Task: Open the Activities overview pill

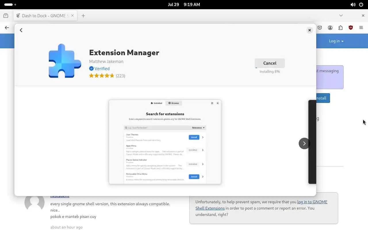Action: (10, 5)
